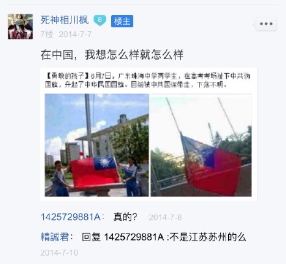Open the poster's avatar picture

pos(20,27)
